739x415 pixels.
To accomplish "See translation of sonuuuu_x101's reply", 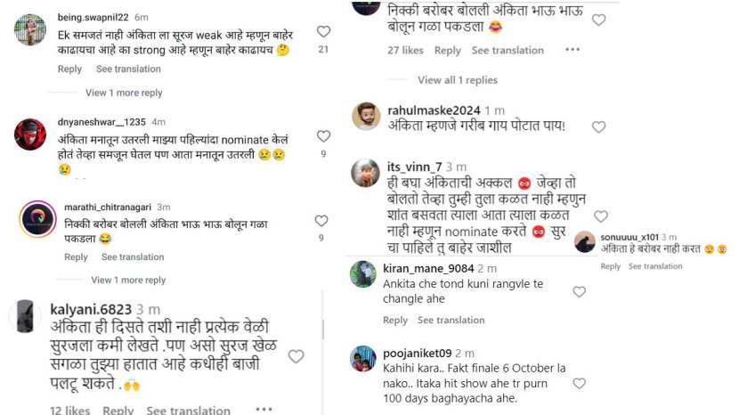I will coord(655,266).
